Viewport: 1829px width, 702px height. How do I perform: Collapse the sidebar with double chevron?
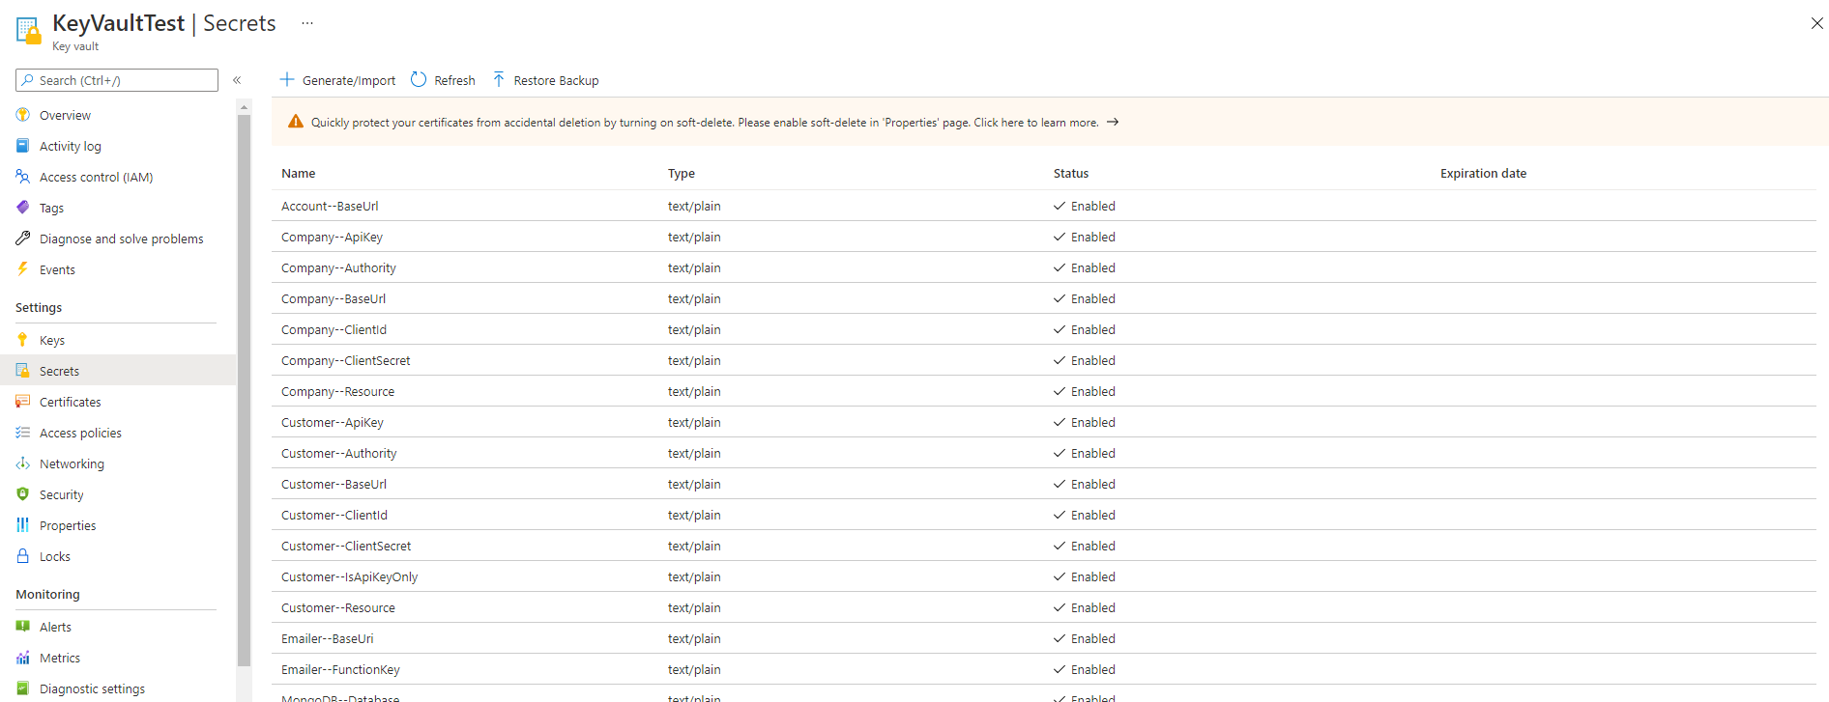click(x=237, y=80)
